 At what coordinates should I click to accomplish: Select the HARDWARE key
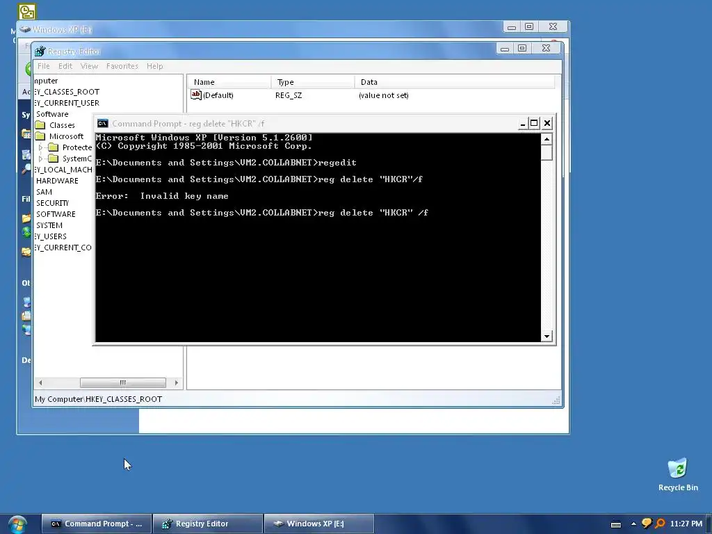click(x=57, y=181)
